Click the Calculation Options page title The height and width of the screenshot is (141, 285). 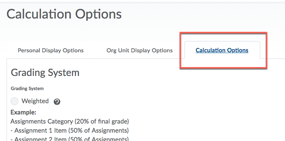pos(64,14)
